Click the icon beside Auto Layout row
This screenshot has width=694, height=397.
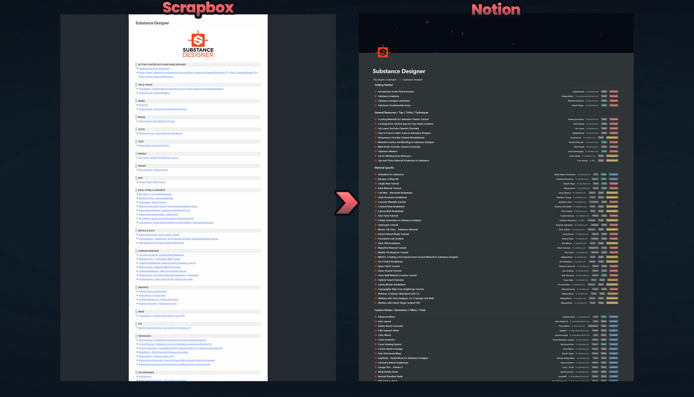375,321
